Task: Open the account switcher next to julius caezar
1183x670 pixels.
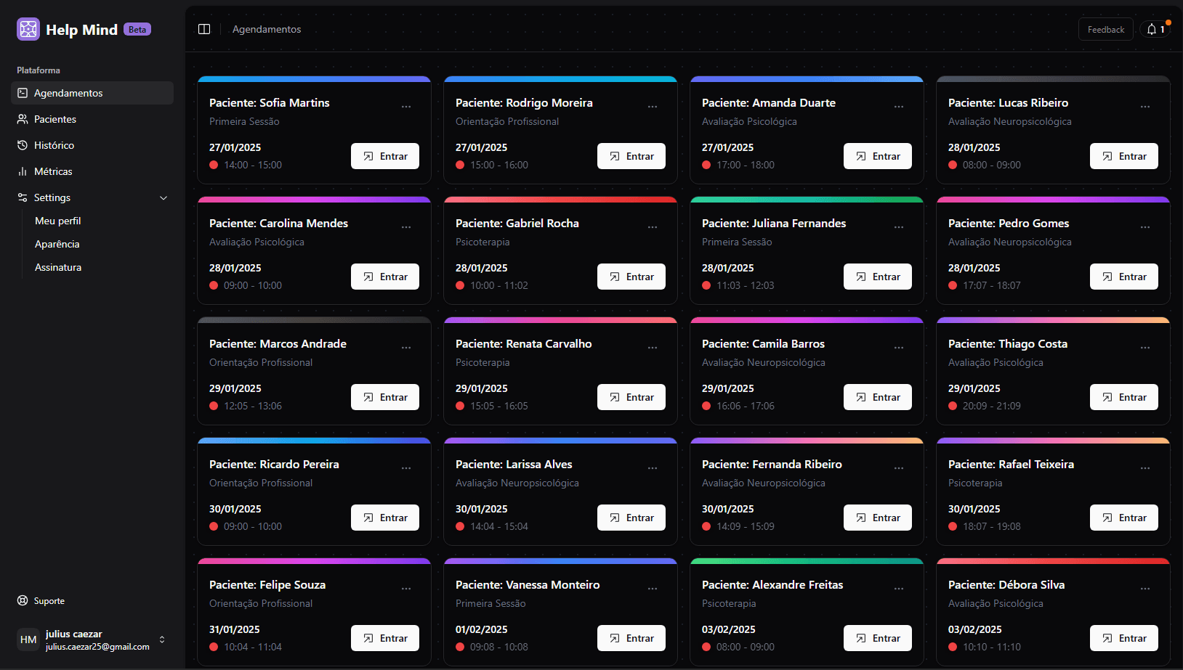Action: coord(161,640)
